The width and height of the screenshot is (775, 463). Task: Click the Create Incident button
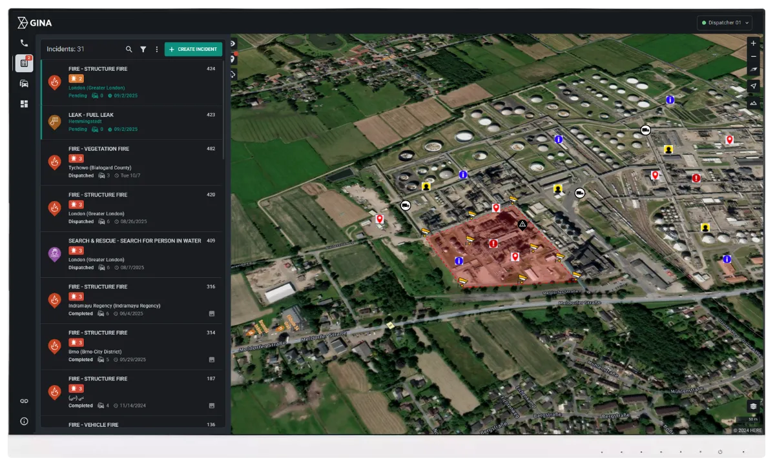tap(192, 48)
